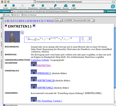This screenshot has height=106, width=116.
Task: Go to previous entry arrow before EINTRETEN11
Action: point(6,26)
